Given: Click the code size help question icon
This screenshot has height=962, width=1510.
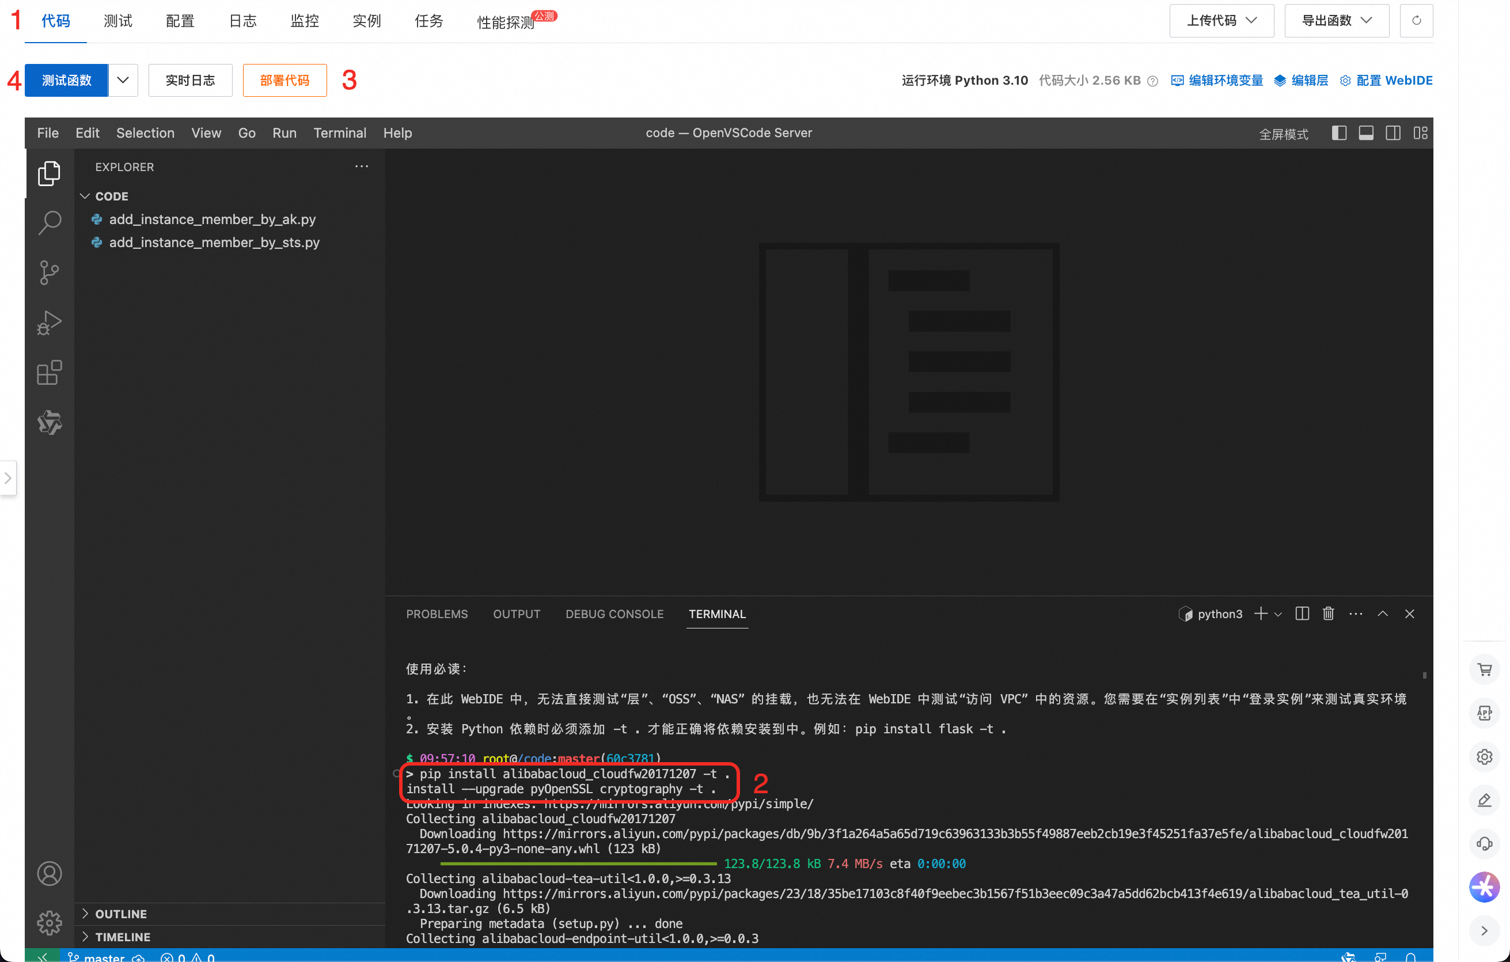Looking at the screenshot, I should pyautogui.click(x=1152, y=81).
